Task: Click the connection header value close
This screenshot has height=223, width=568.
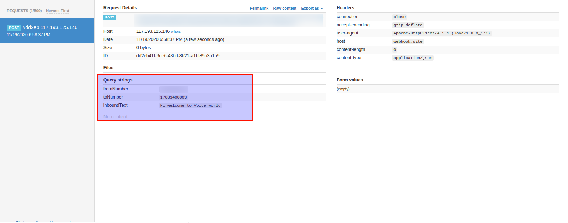Action: [399, 17]
